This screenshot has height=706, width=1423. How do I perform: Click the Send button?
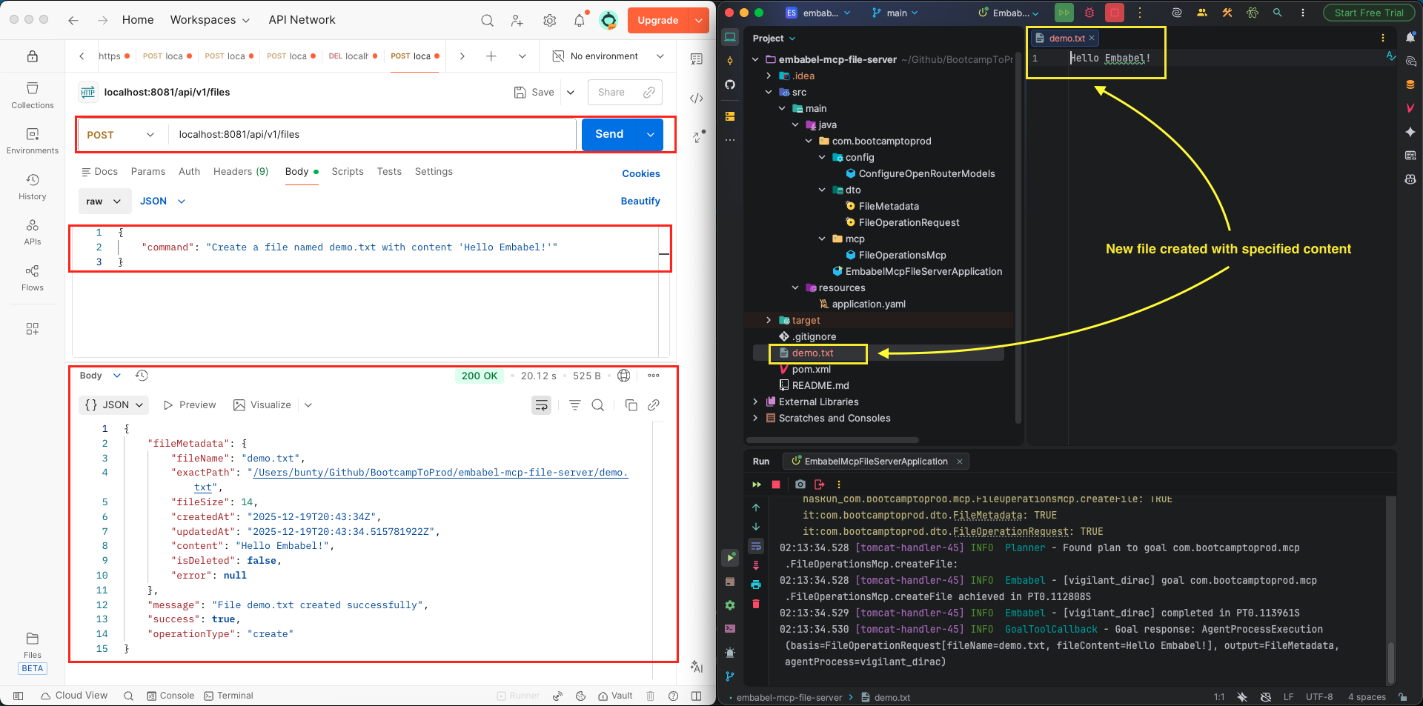(x=608, y=134)
